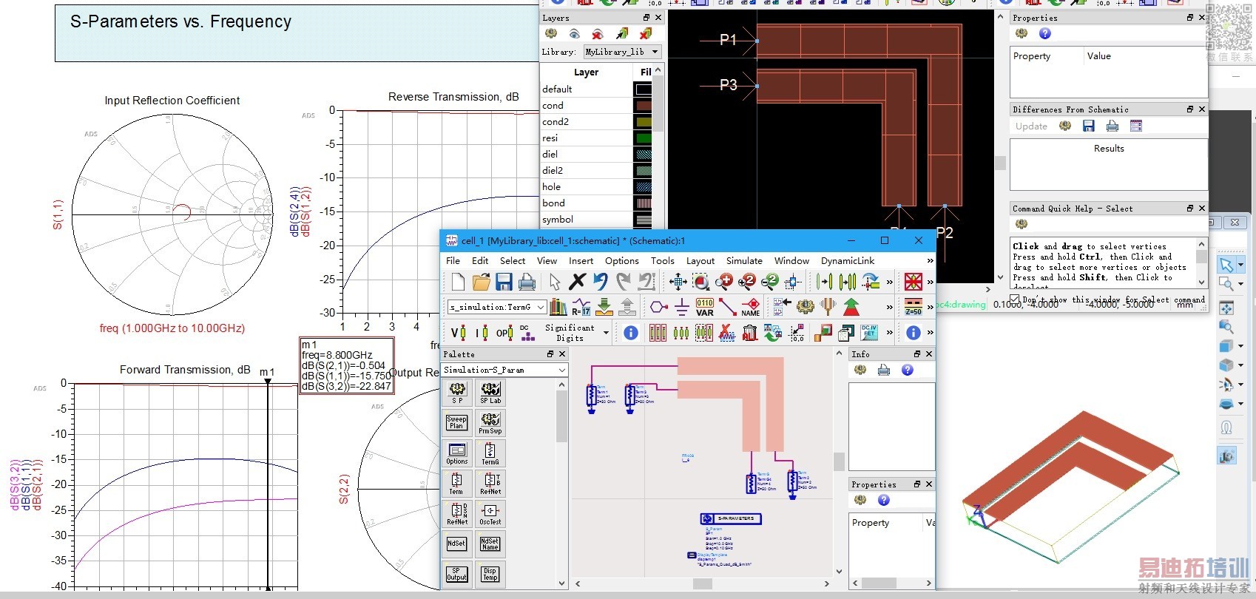The width and height of the screenshot is (1256, 599).
Task: Click the Simulate gear icon
Action: [x=805, y=307]
